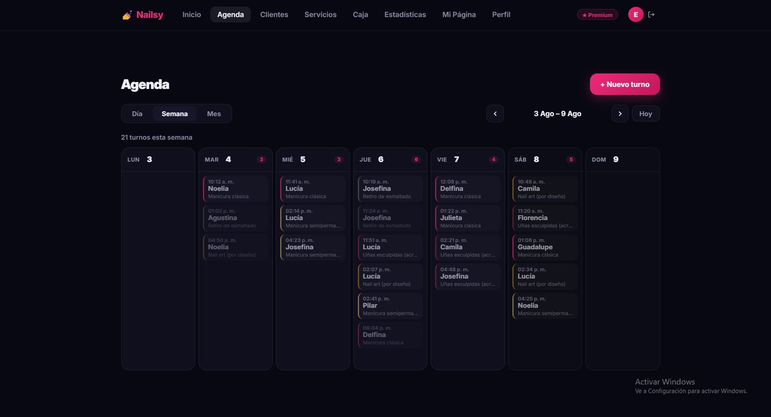Open Delfina's 12:08 p. m. appointment
The height and width of the screenshot is (417, 771).
tap(468, 189)
